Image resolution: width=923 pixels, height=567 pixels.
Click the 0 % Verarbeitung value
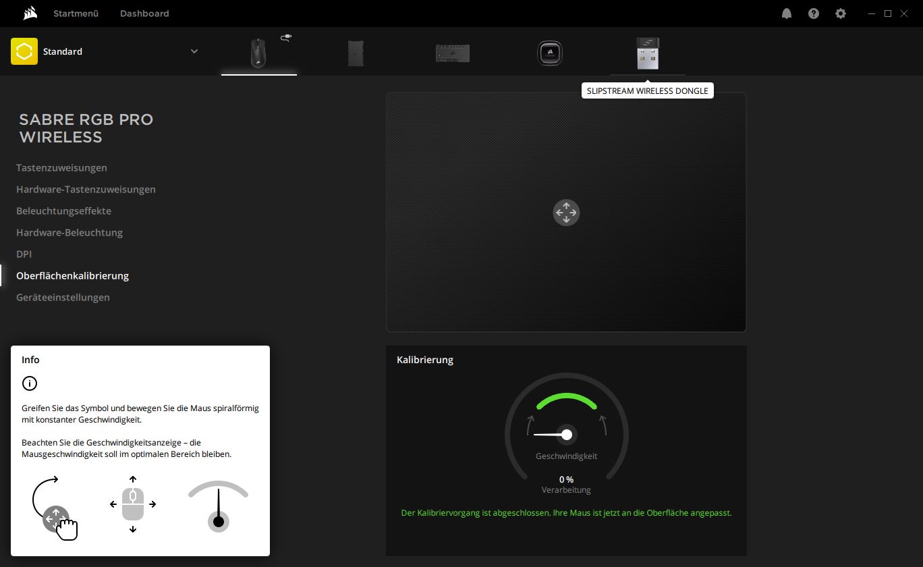coord(566,479)
